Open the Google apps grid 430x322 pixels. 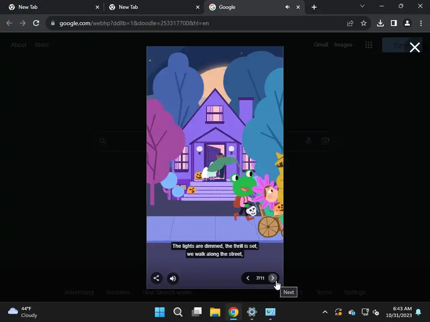click(369, 45)
